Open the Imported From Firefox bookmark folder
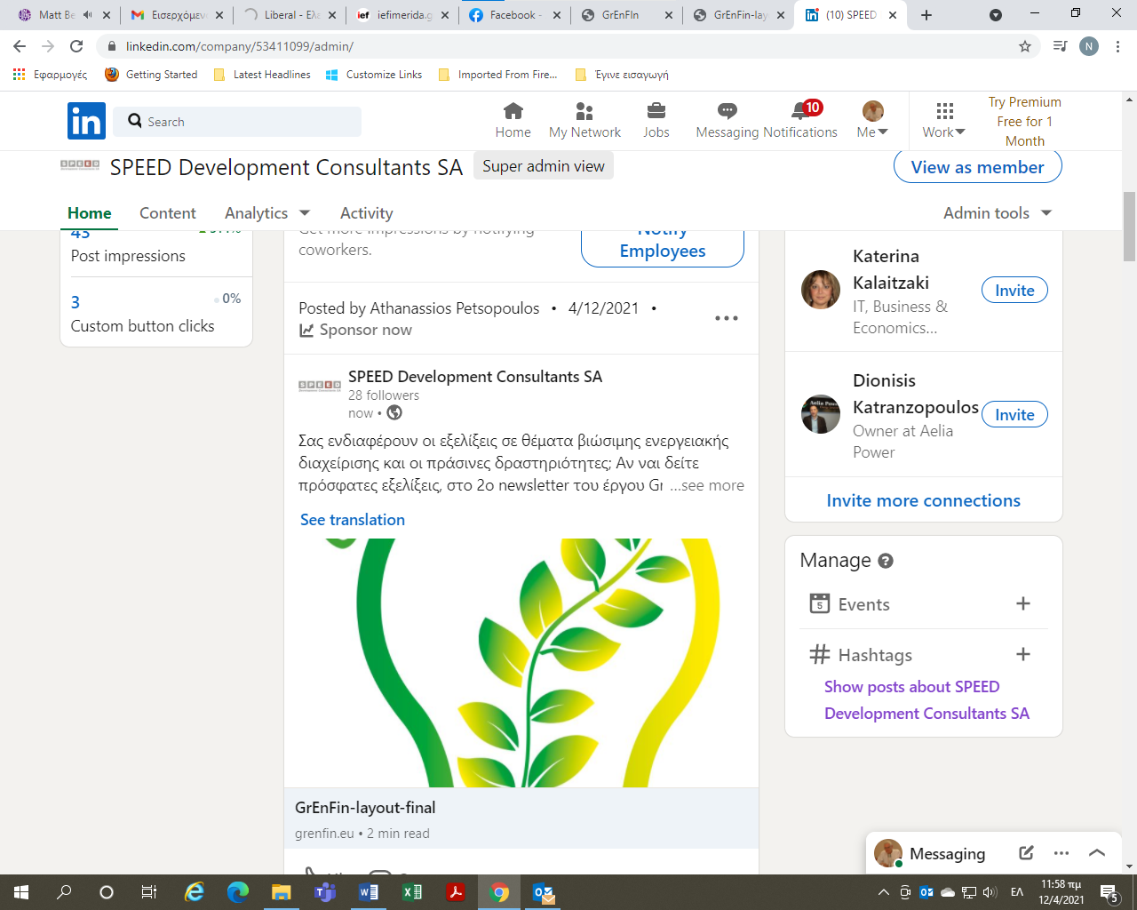The height and width of the screenshot is (910, 1137). coord(498,75)
